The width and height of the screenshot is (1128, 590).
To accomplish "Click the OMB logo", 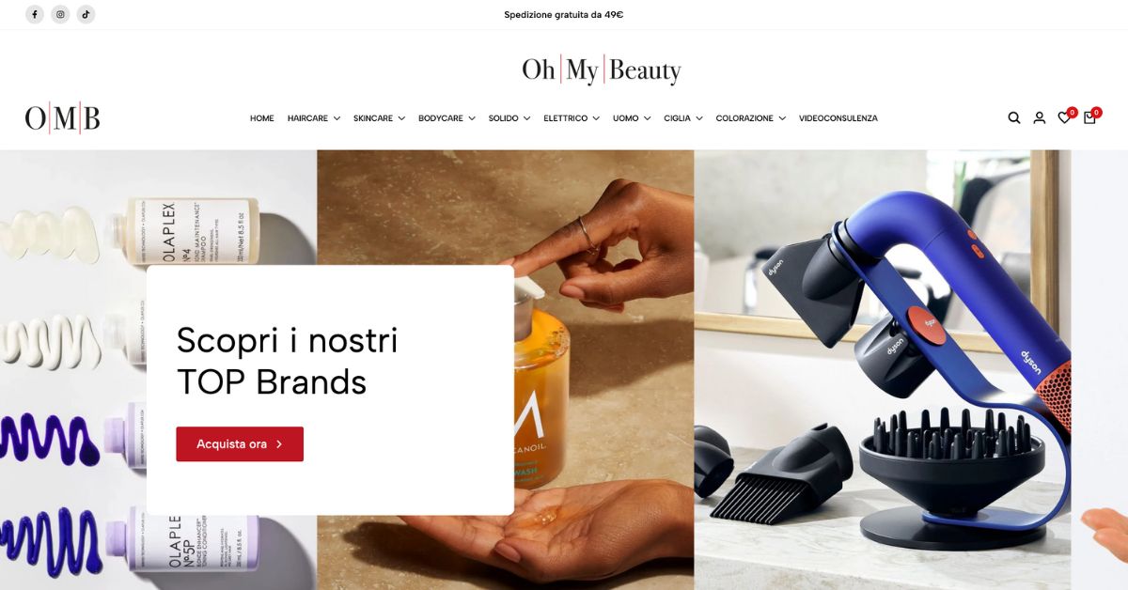I will pyautogui.click(x=62, y=118).
